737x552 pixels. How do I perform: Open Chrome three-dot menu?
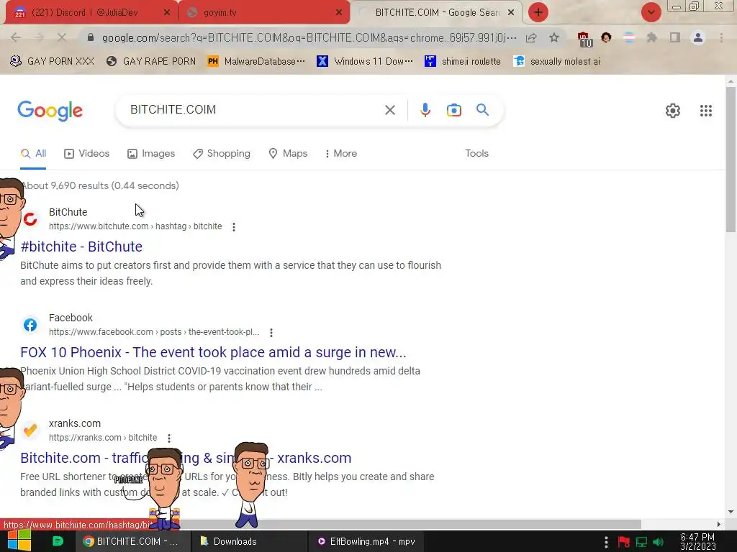(721, 37)
